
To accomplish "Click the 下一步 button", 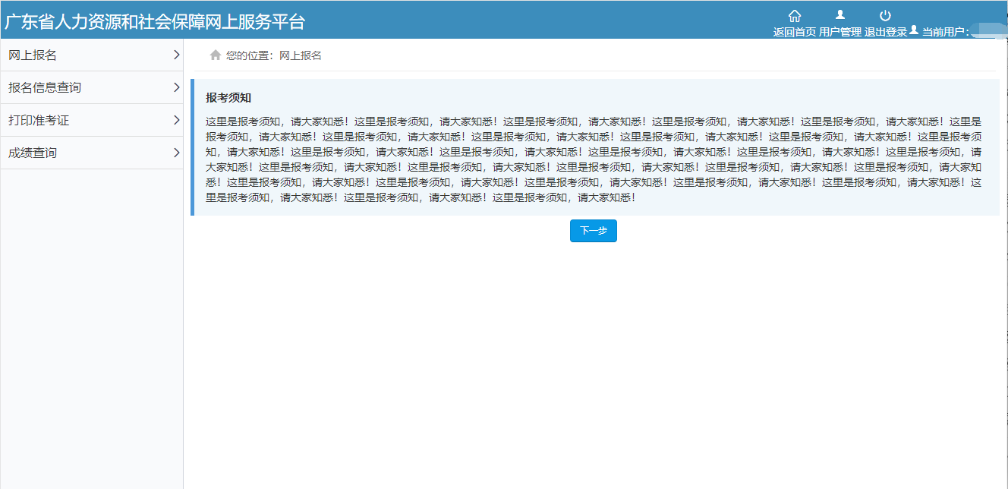I will pos(593,230).
